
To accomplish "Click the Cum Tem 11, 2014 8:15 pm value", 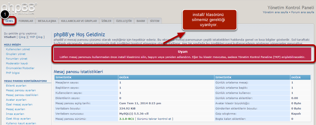I will [140, 103].
